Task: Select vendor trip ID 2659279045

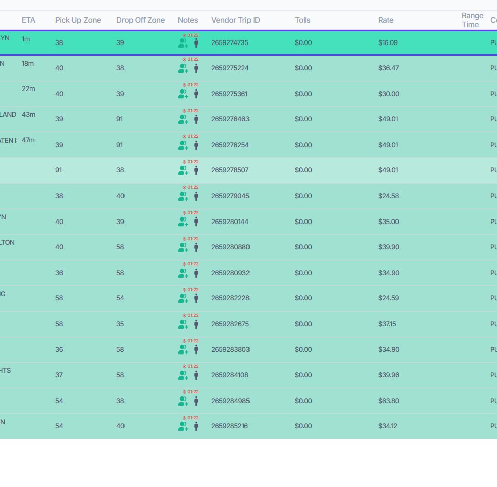Action: pyautogui.click(x=230, y=196)
